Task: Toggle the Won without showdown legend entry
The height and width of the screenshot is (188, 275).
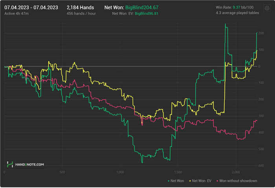Action: click(237, 181)
